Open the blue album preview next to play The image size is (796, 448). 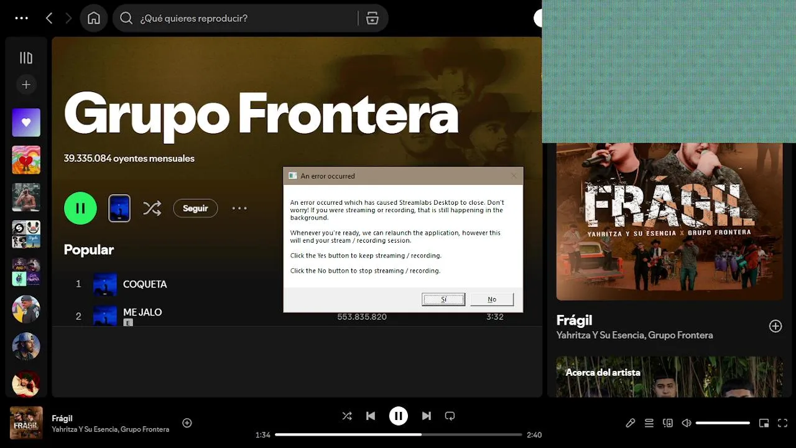pos(119,208)
